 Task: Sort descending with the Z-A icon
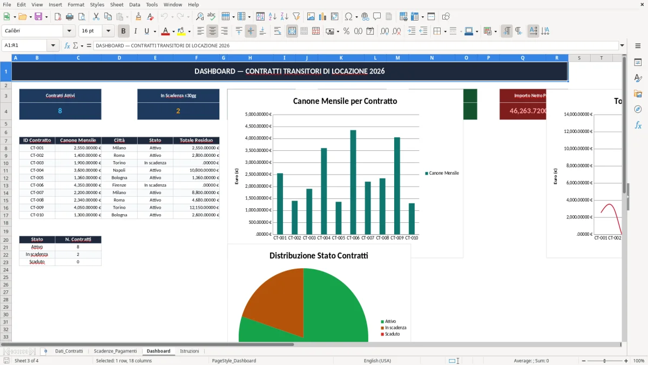coord(284,17)
